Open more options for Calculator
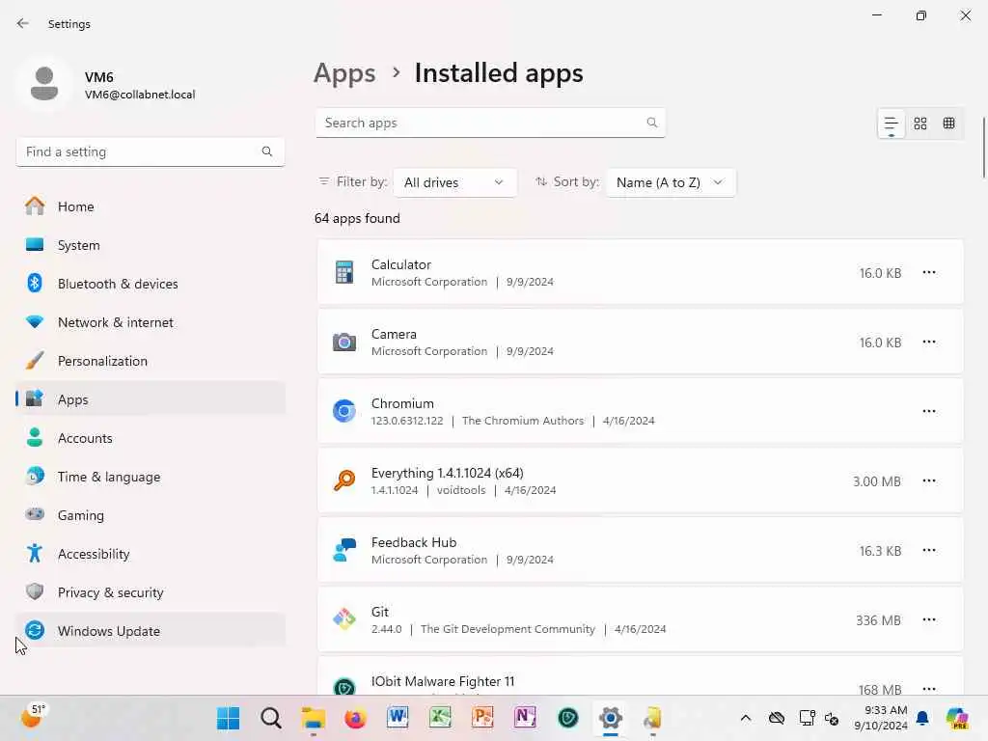 point(929,272)
